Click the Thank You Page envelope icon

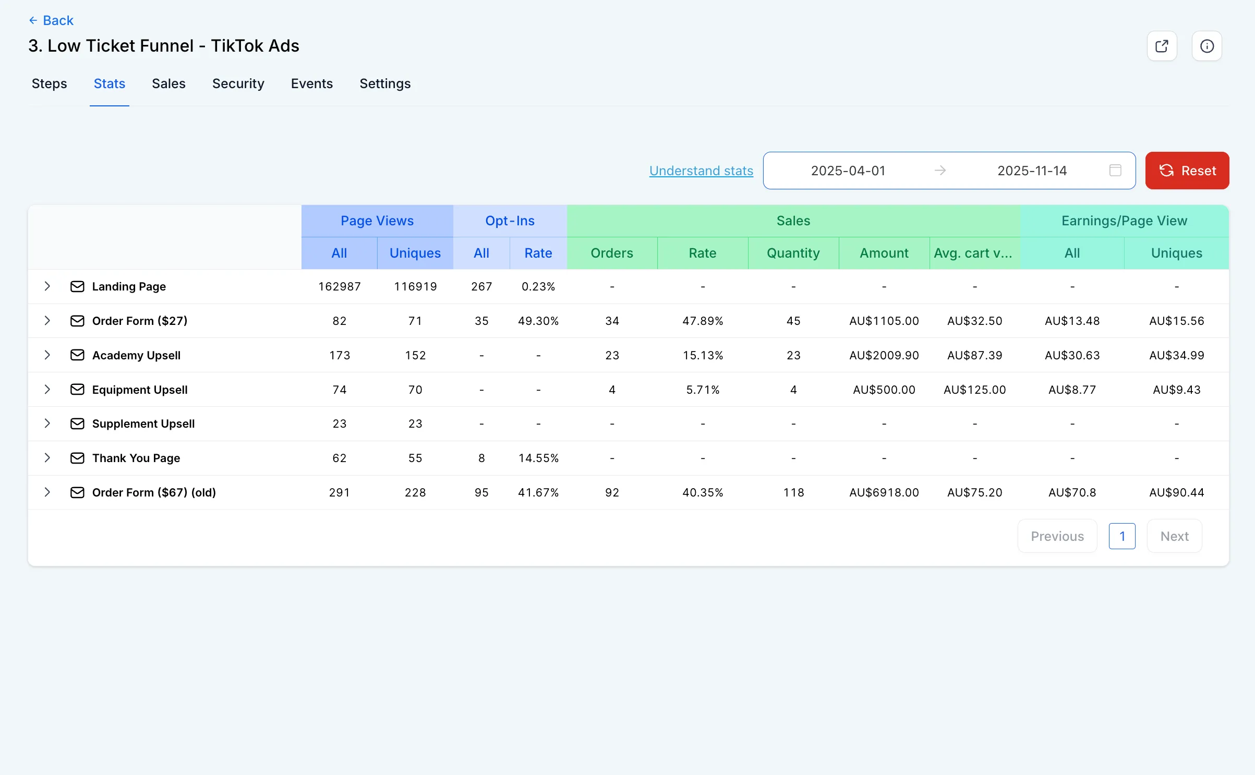(77, 458)
